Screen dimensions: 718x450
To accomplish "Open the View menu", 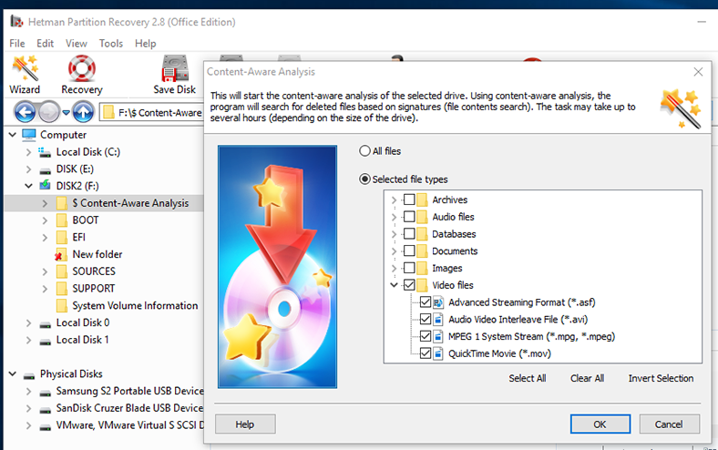I will [x=76, y=44].
